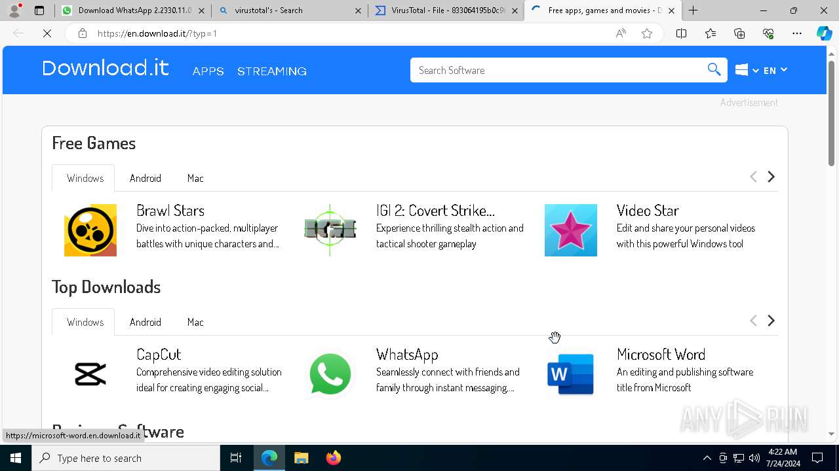Open browser profile avatar icon

click(14, 10)
